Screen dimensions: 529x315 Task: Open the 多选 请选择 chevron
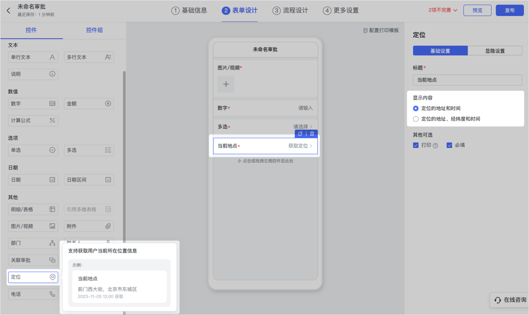pos(311,126)
